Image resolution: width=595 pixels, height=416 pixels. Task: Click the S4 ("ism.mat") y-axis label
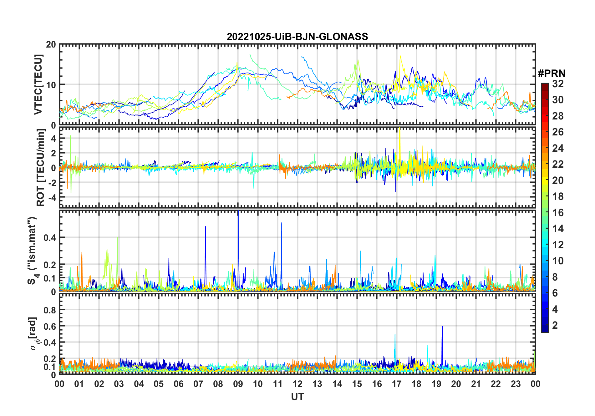coord(33,251)
